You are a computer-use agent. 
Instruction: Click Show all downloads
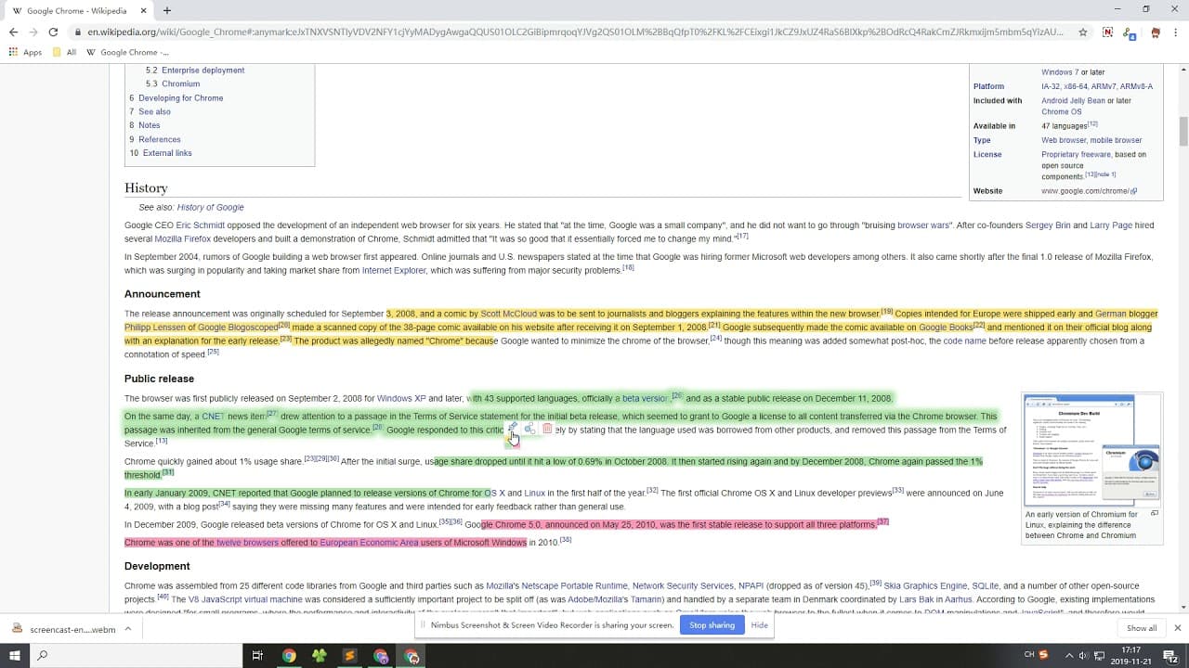click(x=1142, y=628)
